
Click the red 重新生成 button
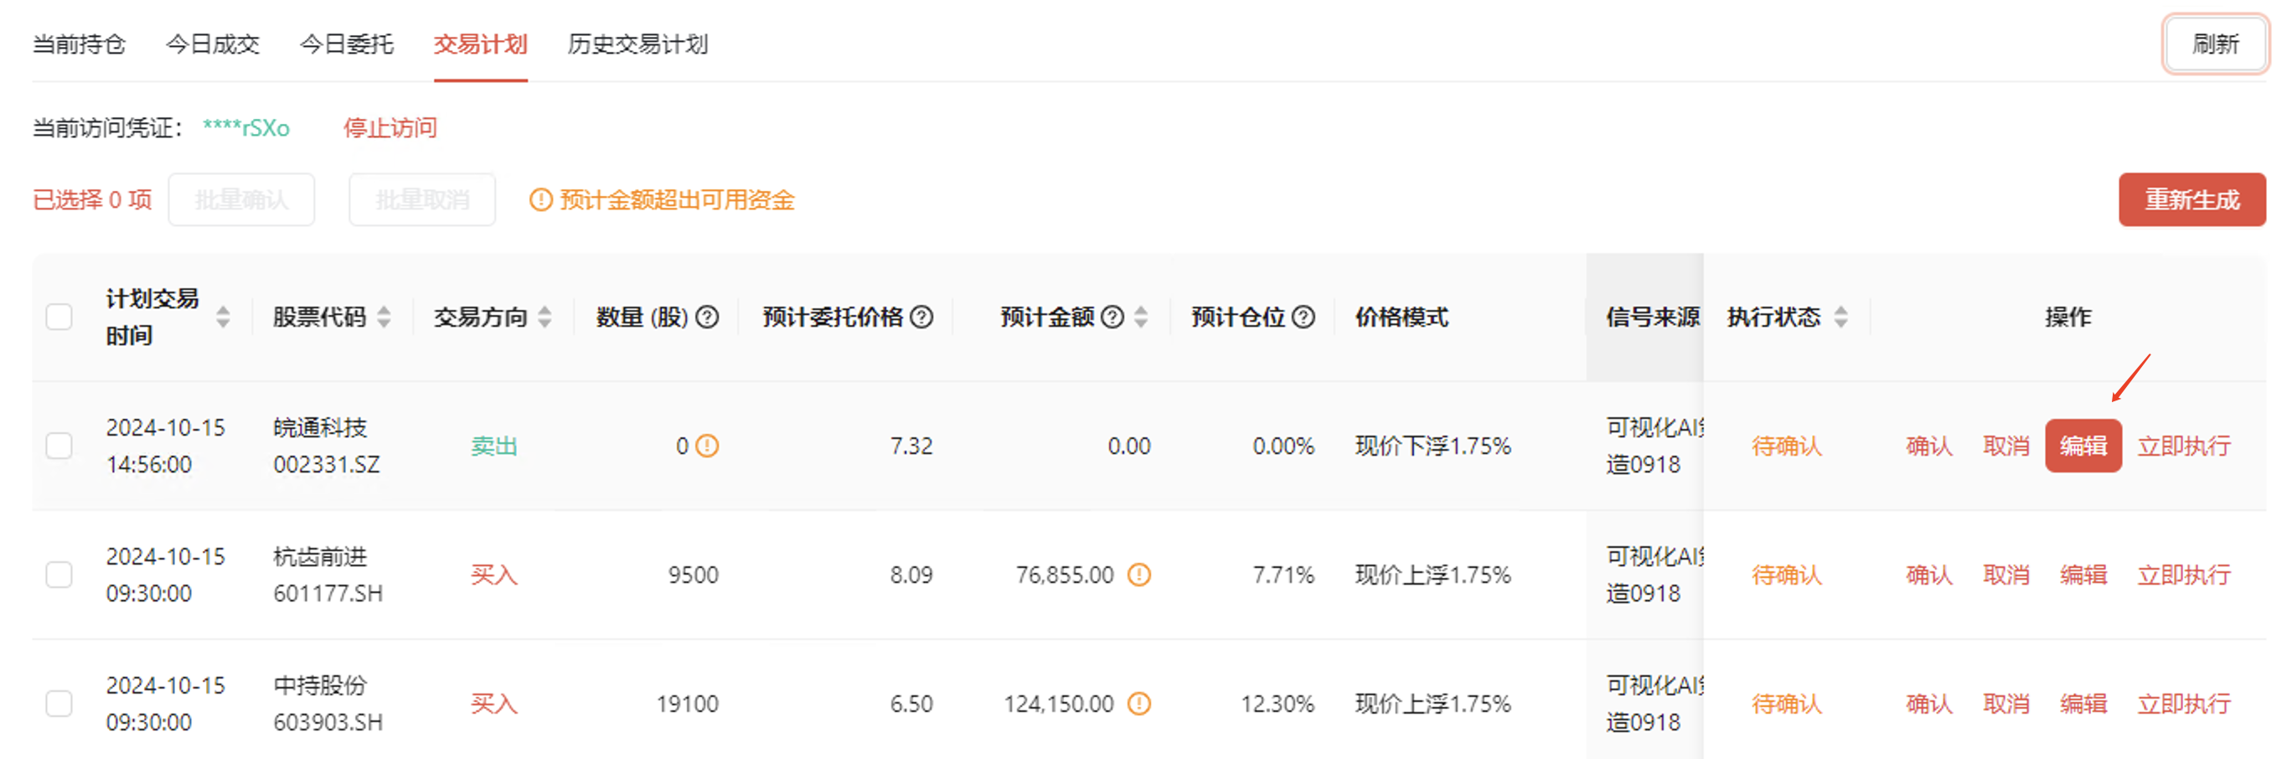2191,200
